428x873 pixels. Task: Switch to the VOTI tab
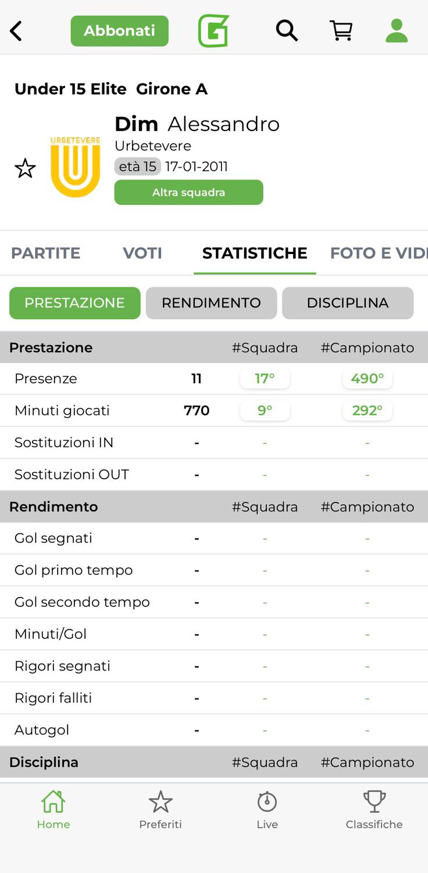142,253
